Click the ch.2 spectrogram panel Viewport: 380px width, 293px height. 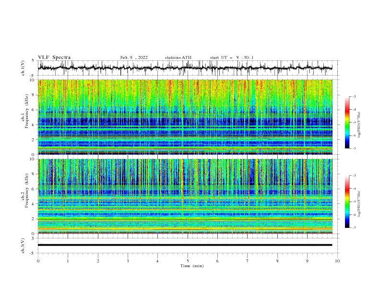coord(185,196)
